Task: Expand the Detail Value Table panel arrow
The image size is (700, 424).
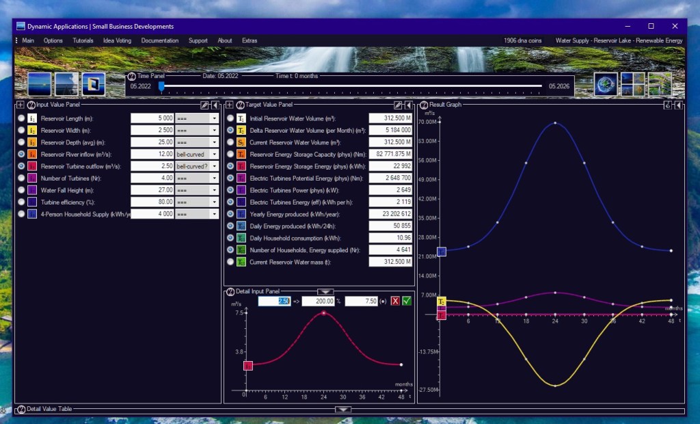Action: click(344, 410)
